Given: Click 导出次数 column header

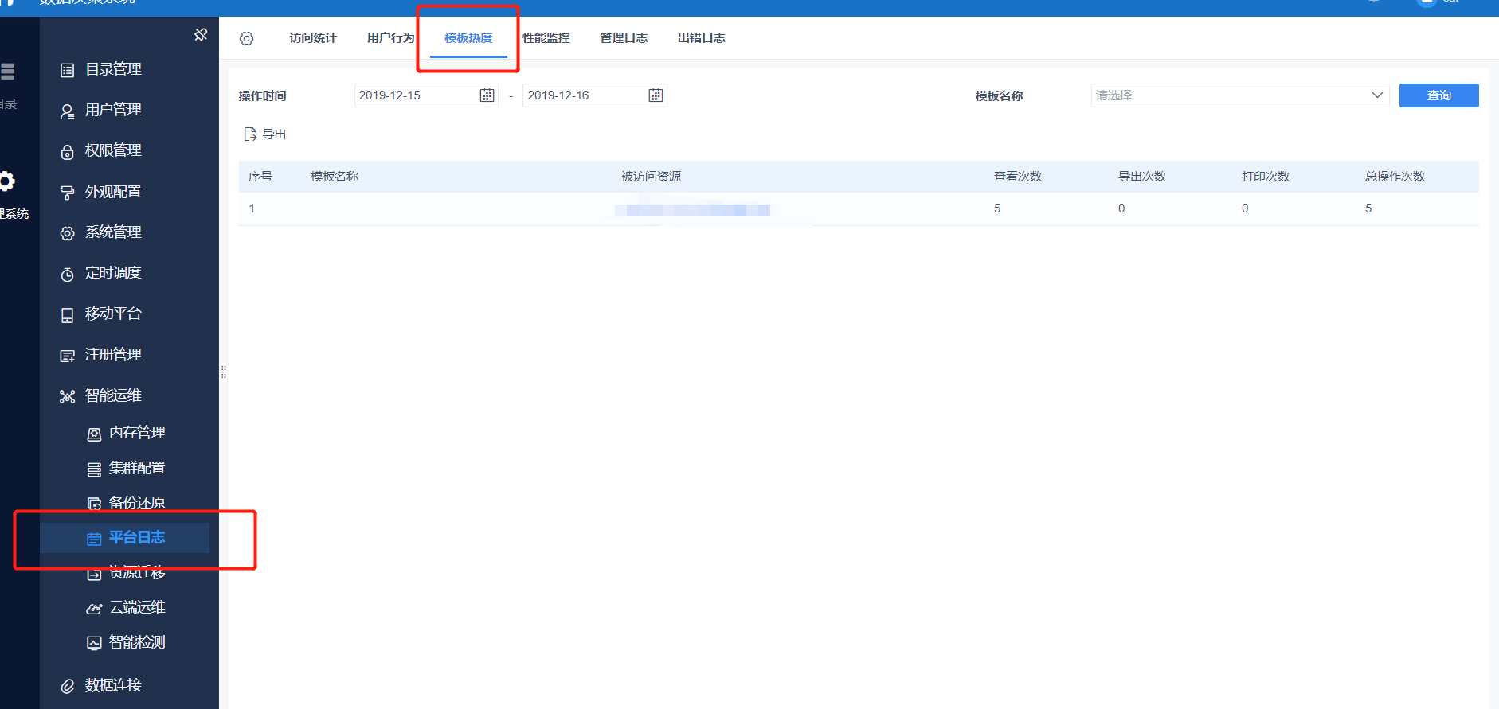Looking at the screenshot, I should pos(1142,177).
